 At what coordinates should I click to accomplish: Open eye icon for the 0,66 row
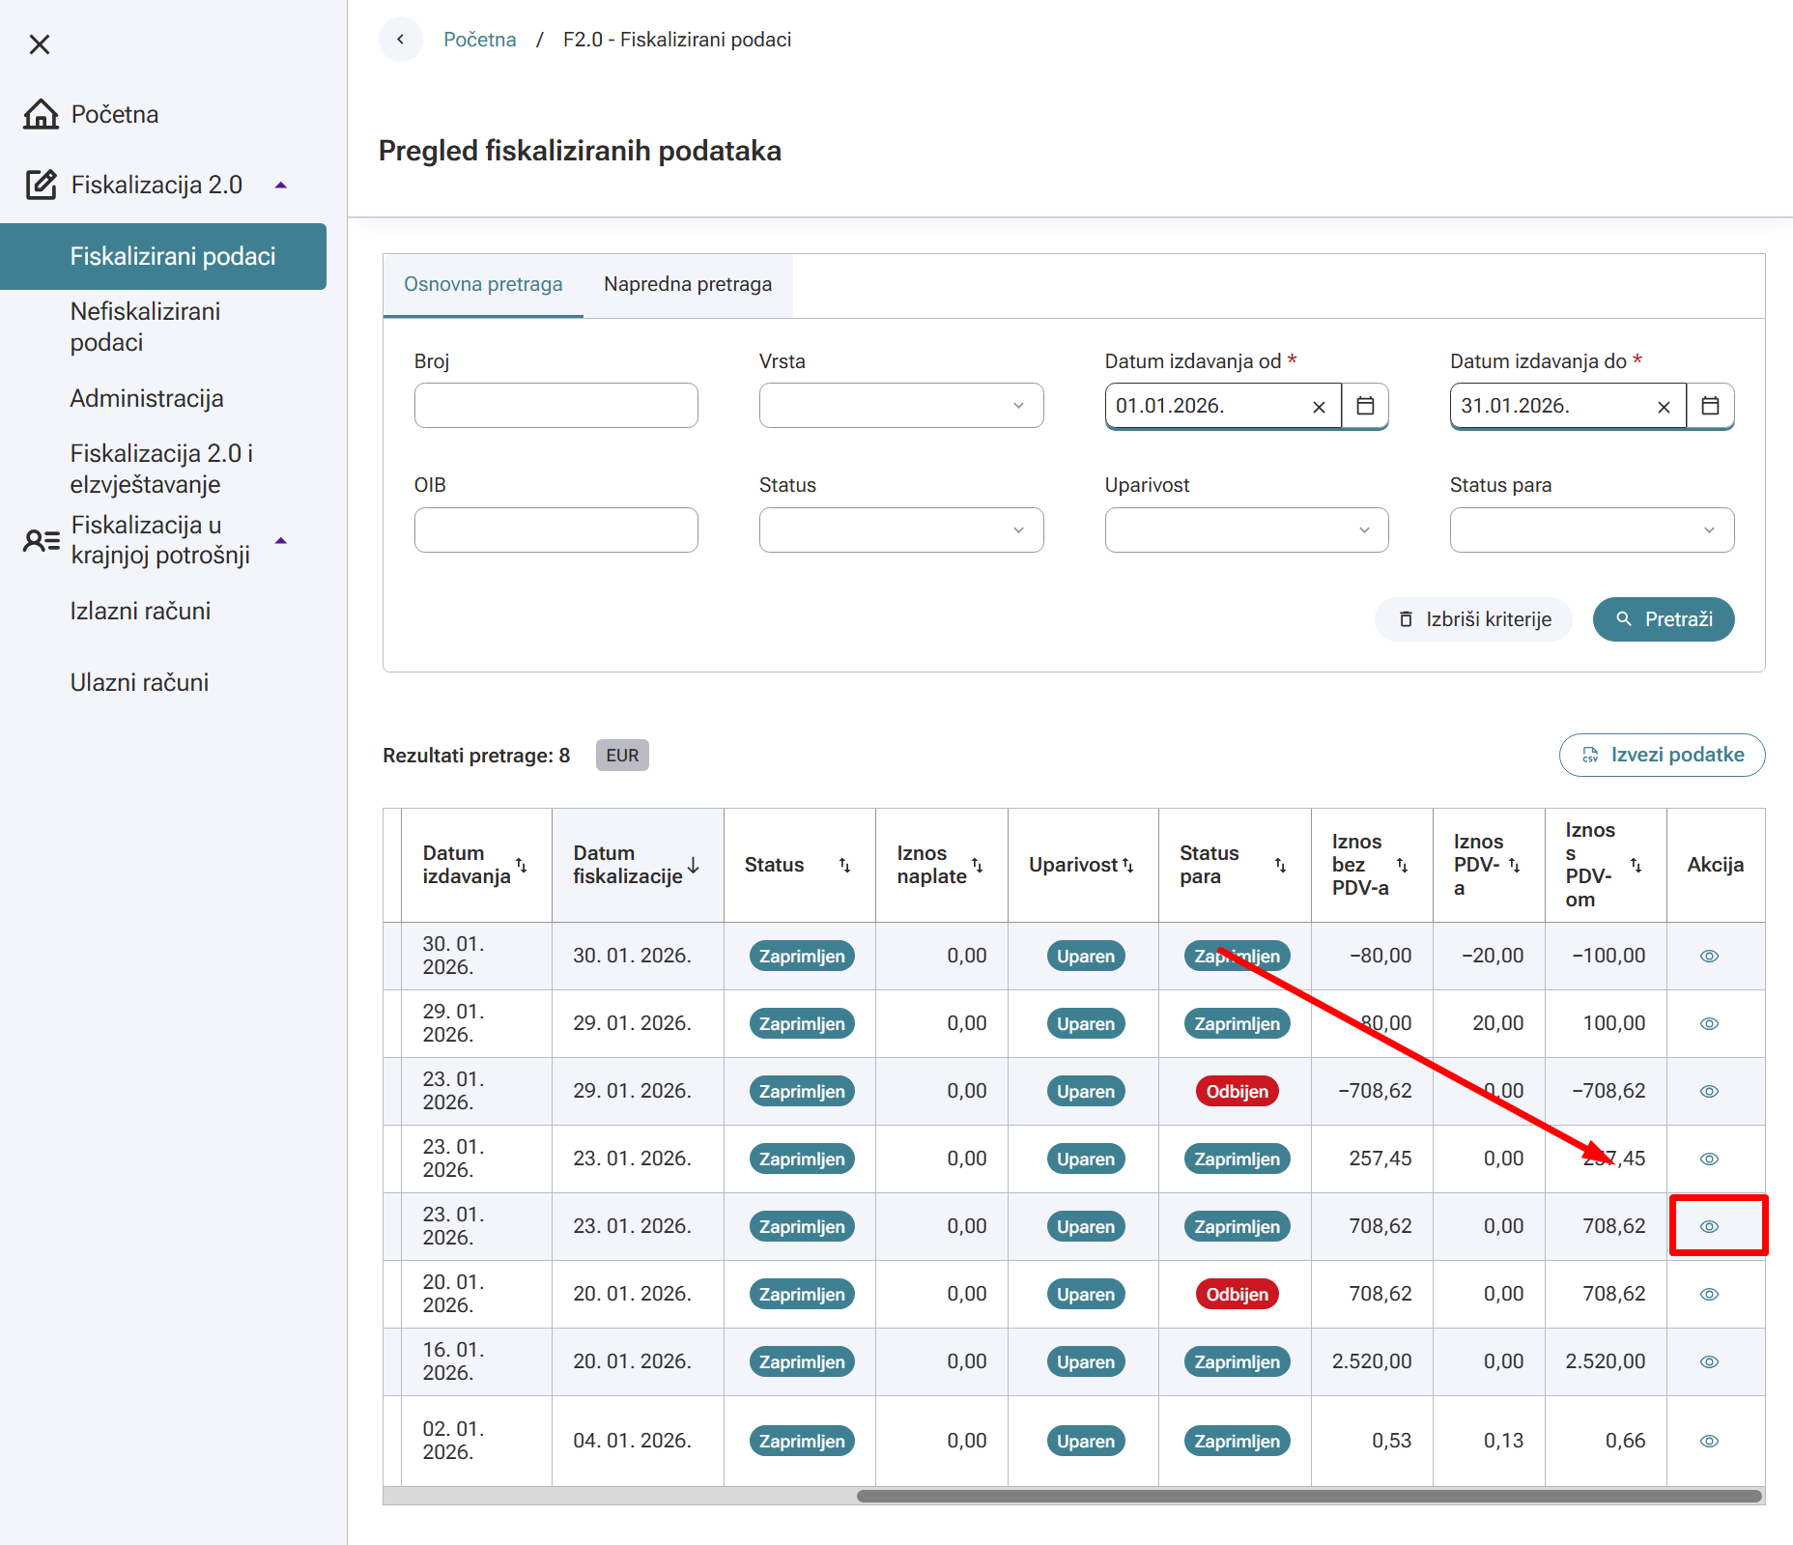(1709, 1442)
